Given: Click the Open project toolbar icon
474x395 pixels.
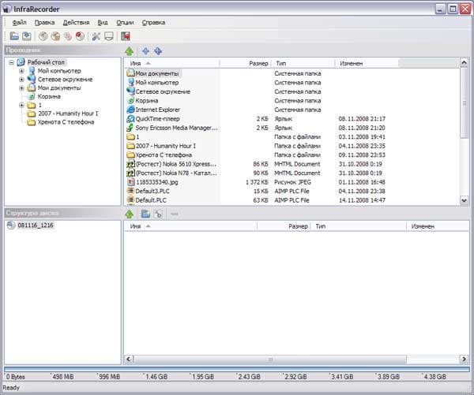Looking at the screenshot, I should point(14,36).
